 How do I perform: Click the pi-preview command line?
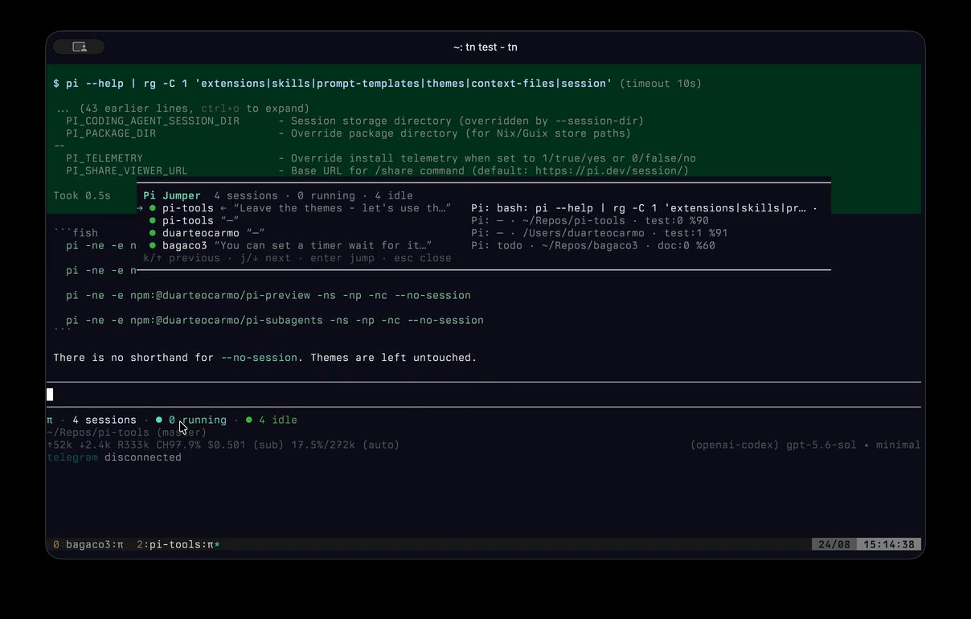(268, 295)
